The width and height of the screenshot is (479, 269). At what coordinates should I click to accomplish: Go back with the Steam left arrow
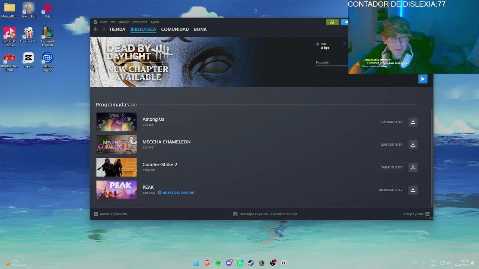96,29
